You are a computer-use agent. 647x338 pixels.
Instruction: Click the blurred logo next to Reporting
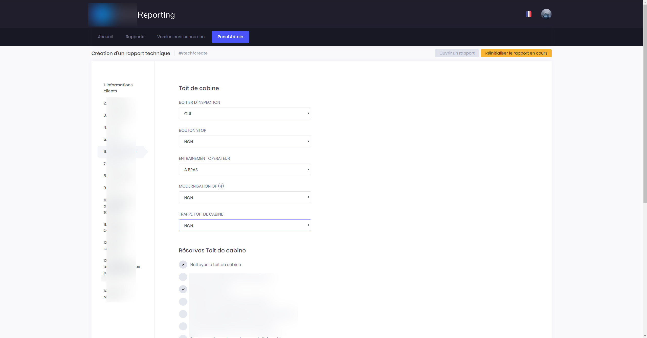tap(113, 15)
